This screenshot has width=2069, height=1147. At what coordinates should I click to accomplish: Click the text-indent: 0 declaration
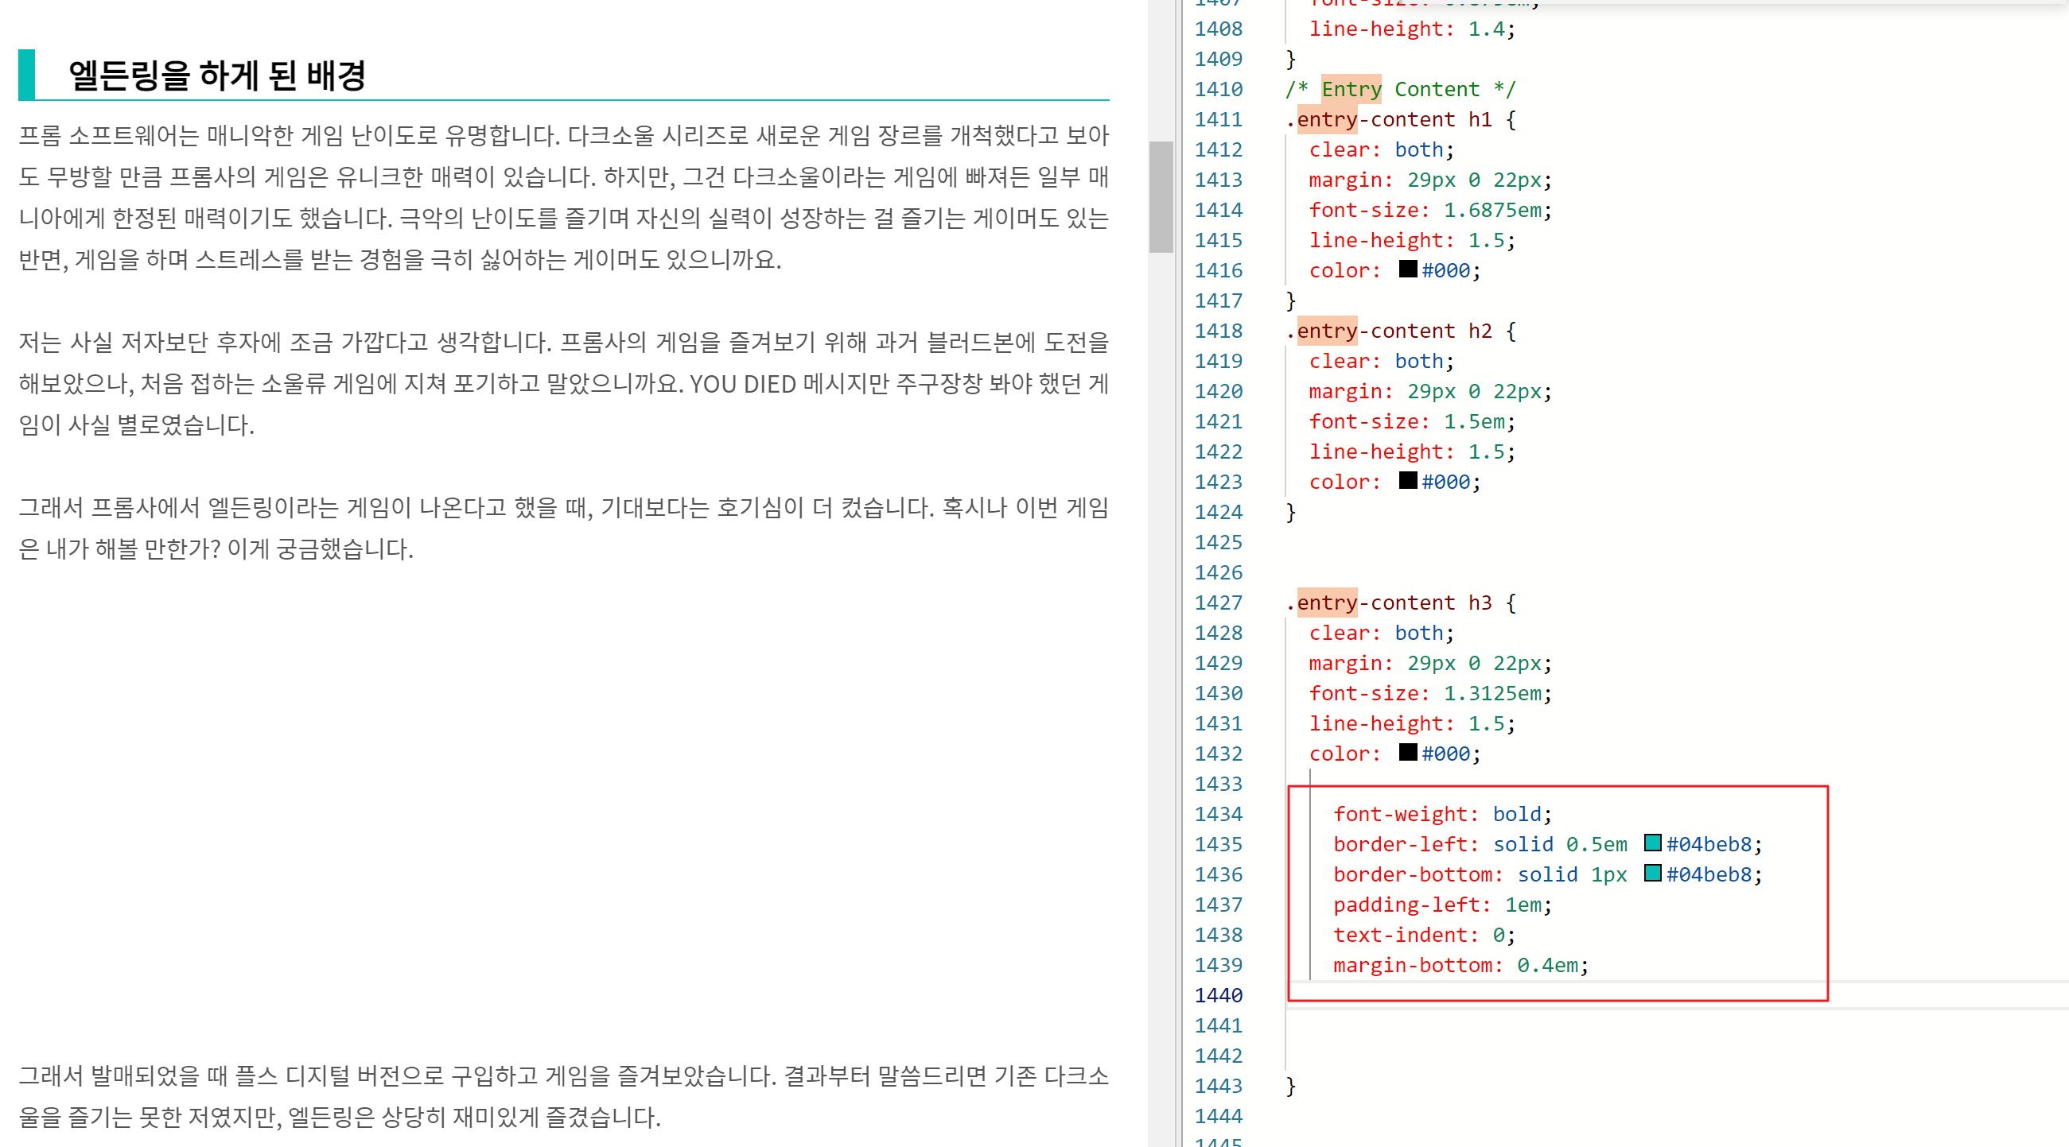1423,935
